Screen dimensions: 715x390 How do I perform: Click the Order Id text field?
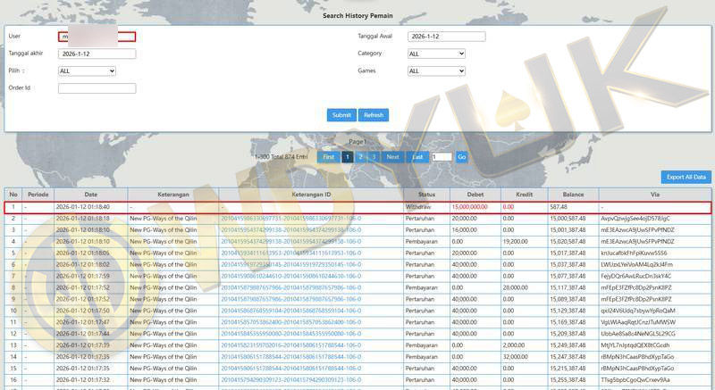coord(97,88)
